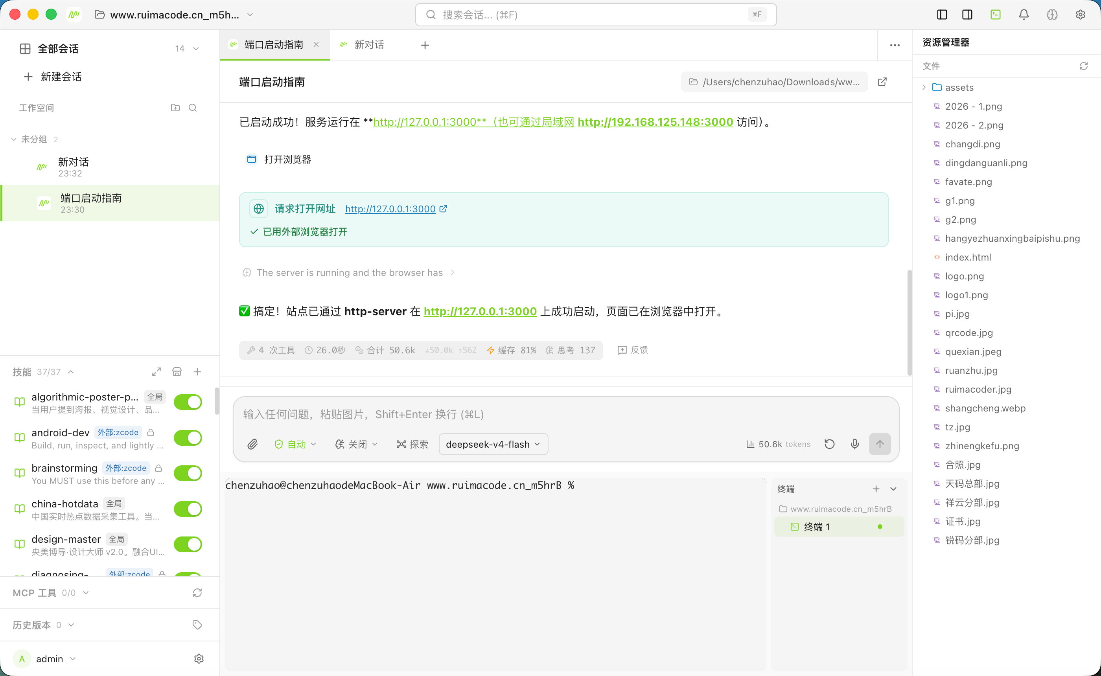
Task: Add a new terminal with plus
Action: [x=876, y=489]
